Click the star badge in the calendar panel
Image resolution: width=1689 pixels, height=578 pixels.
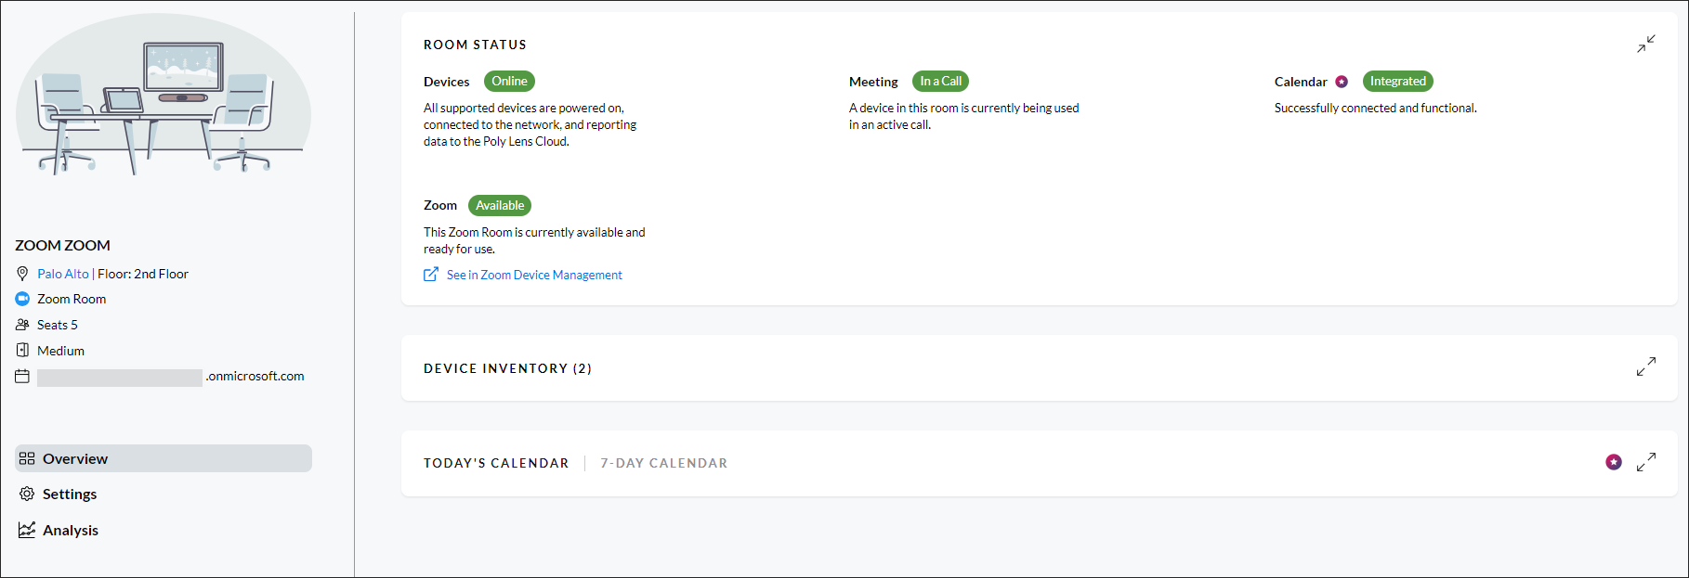[x=1614, y=462]
